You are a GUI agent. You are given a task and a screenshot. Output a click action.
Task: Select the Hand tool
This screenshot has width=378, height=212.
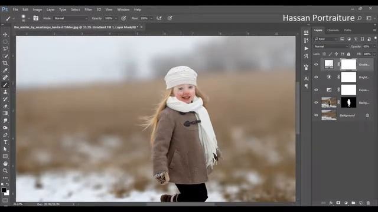[5, 164]
